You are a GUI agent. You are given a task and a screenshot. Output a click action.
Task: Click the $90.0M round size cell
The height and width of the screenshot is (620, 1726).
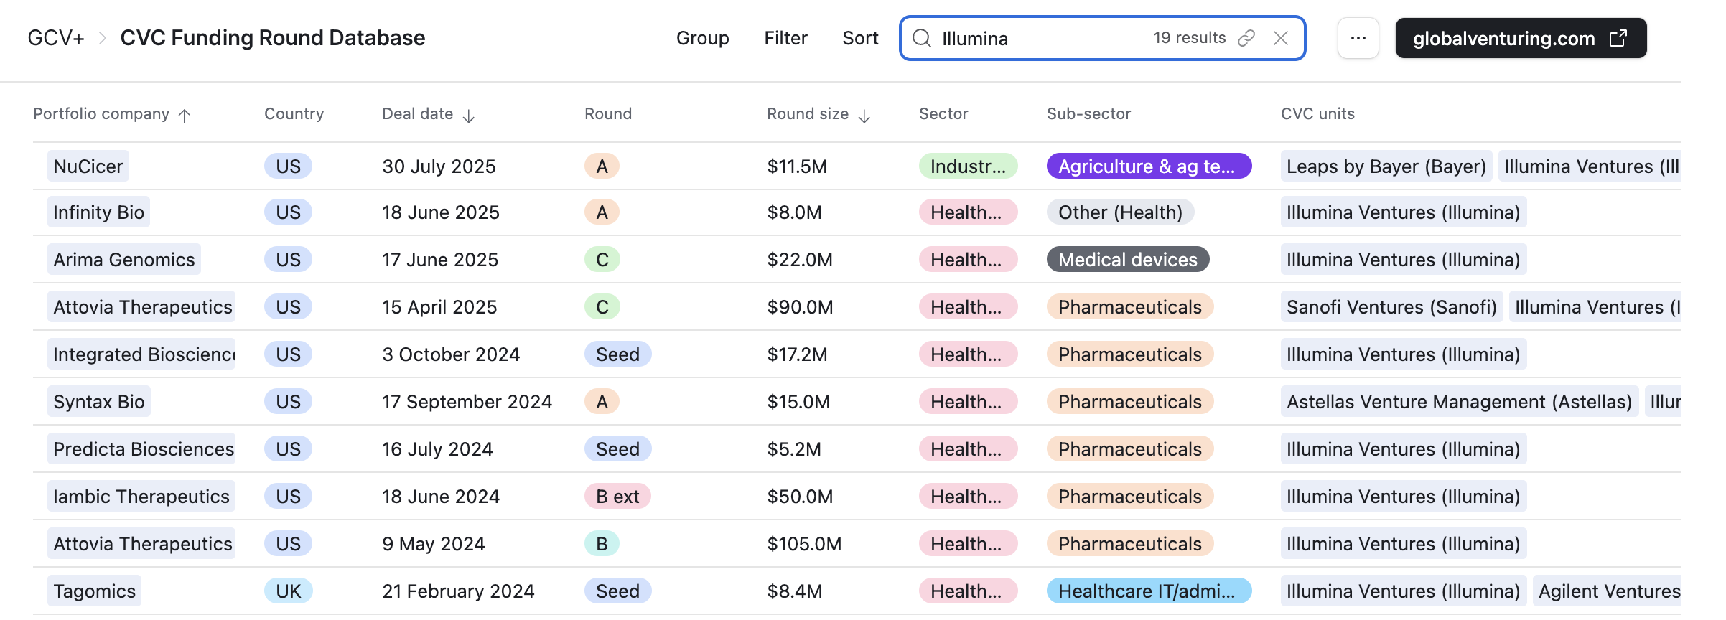(x=800, y=306)
